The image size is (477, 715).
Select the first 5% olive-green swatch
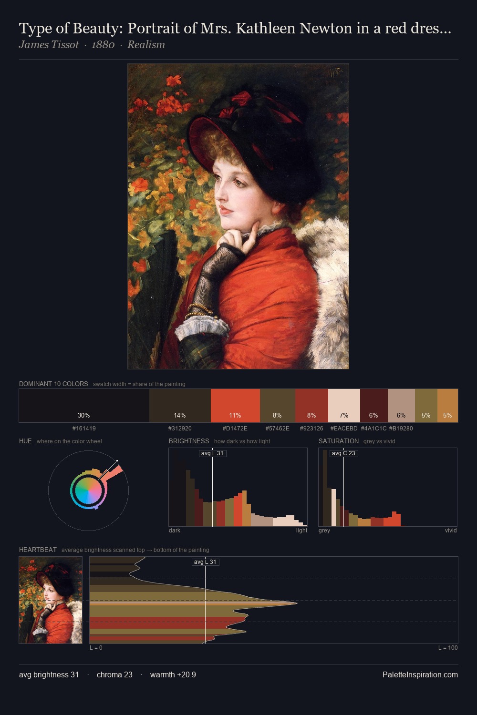(426, 406)
